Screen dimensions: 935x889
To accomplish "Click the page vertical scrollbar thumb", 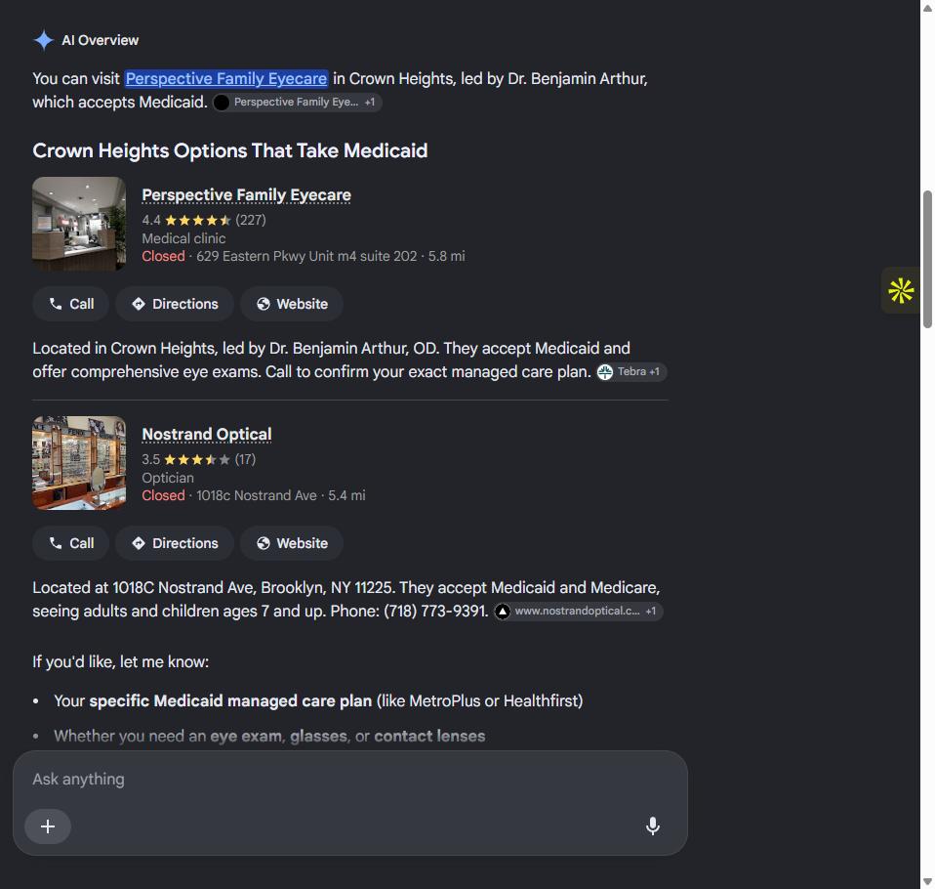I will tap(927, 259).
